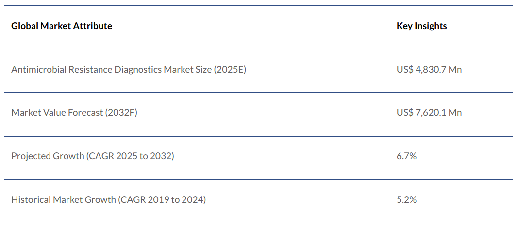Click the (CAGR 2019 to 2024) text

coord(162,199)
